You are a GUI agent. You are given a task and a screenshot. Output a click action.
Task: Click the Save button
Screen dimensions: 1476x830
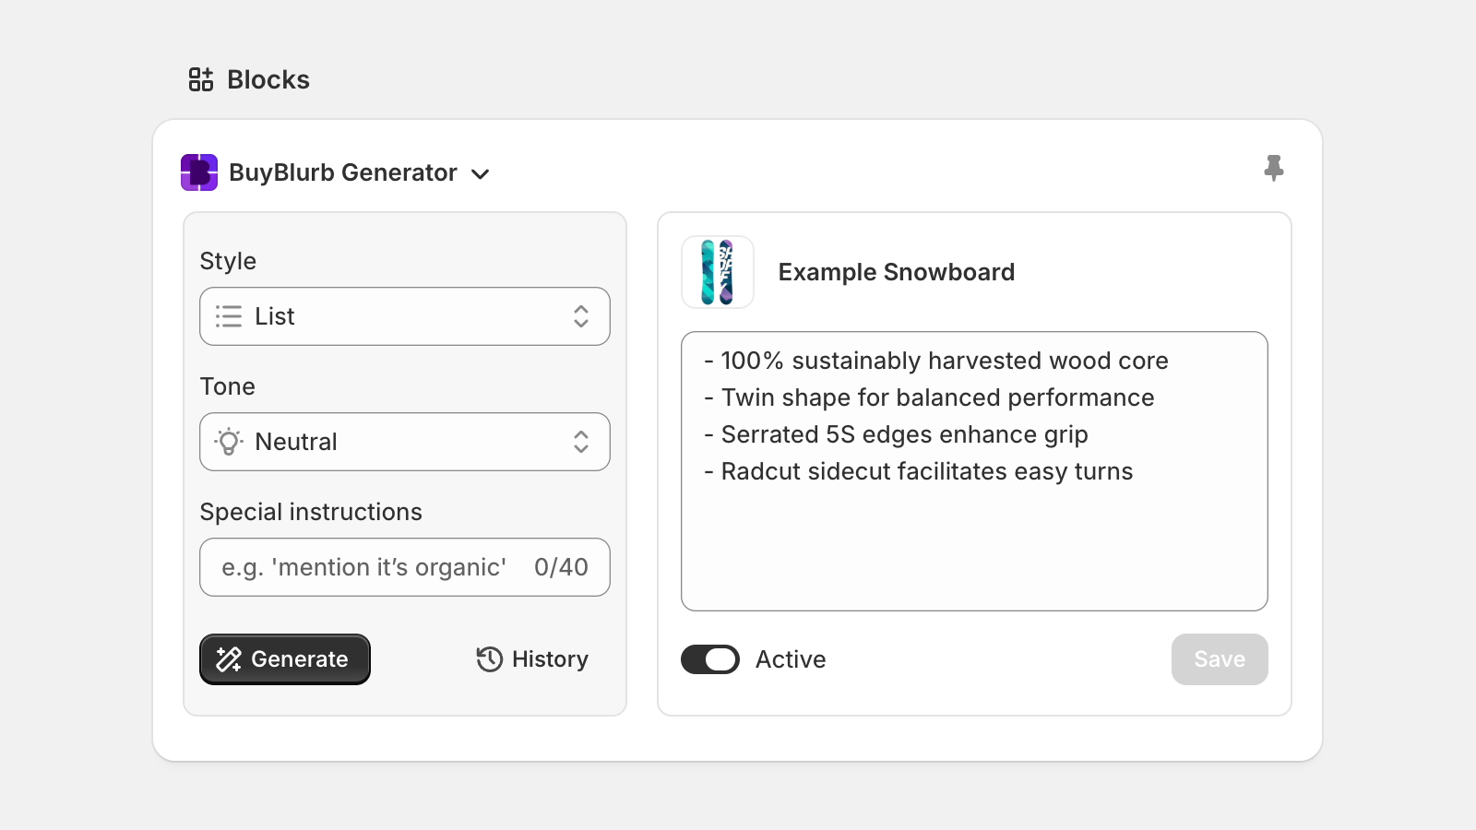pyautogui.click(x=1220, y=659)
